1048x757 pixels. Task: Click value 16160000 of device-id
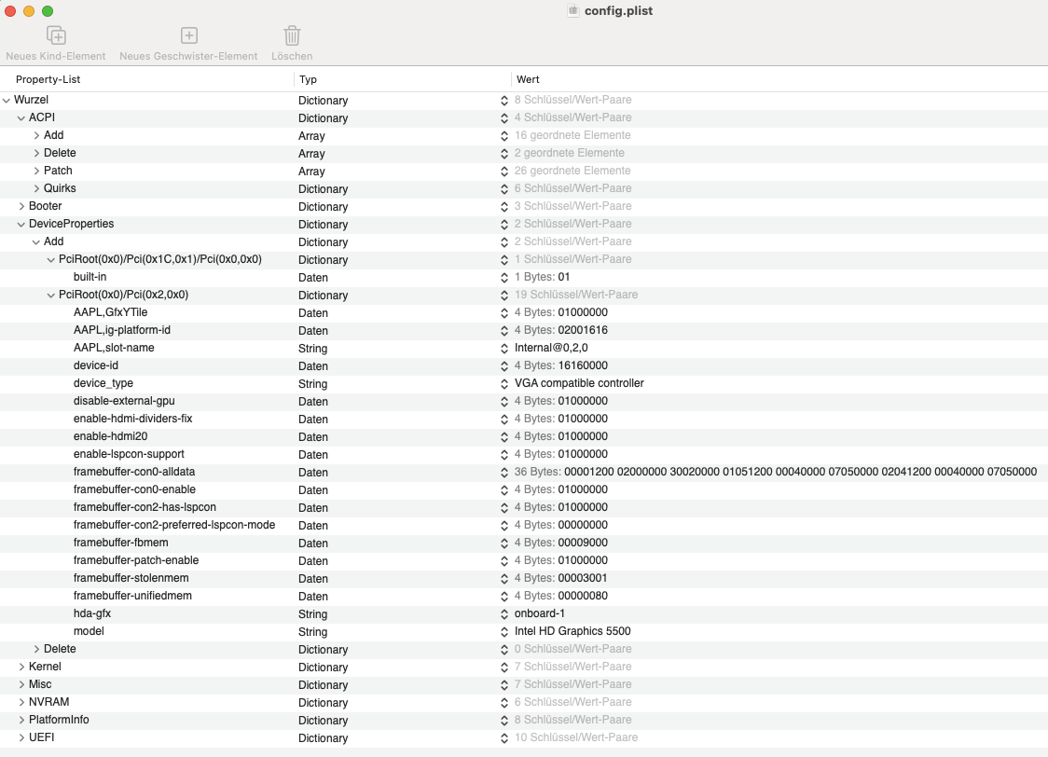(x=583, y=365)
